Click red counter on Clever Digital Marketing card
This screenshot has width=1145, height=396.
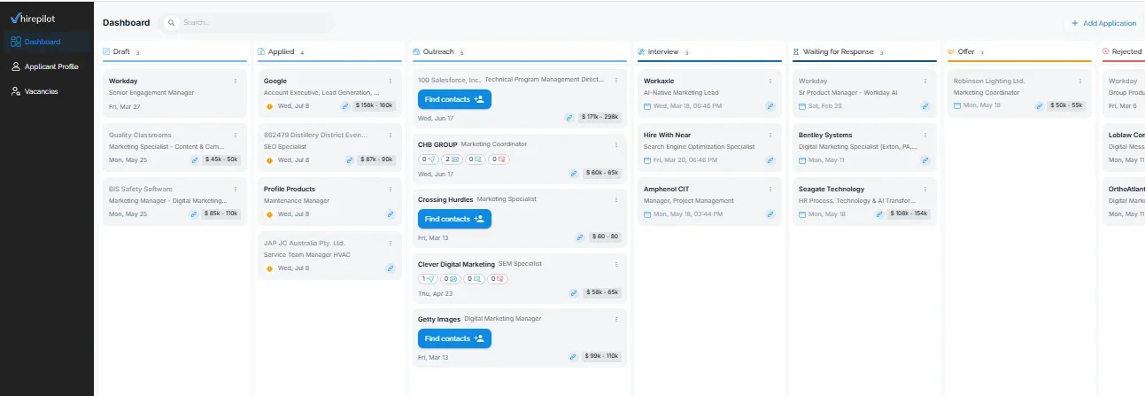point(498,278)
